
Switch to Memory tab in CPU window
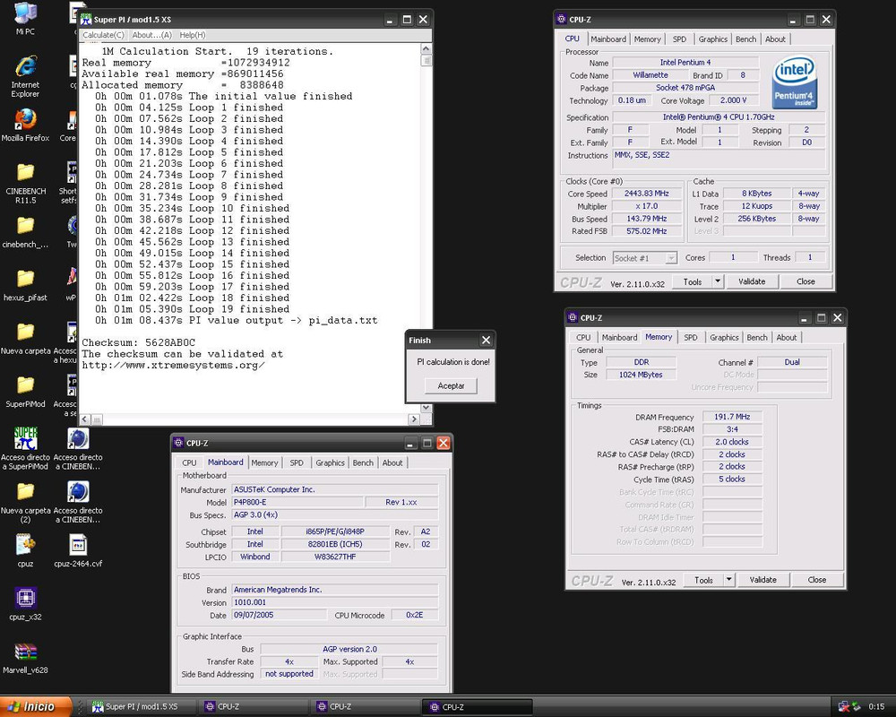coord(647,39)
